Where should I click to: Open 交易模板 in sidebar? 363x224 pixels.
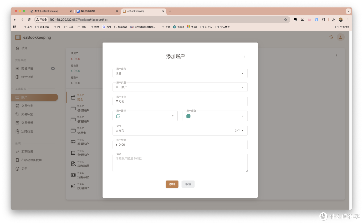point(24,123)
